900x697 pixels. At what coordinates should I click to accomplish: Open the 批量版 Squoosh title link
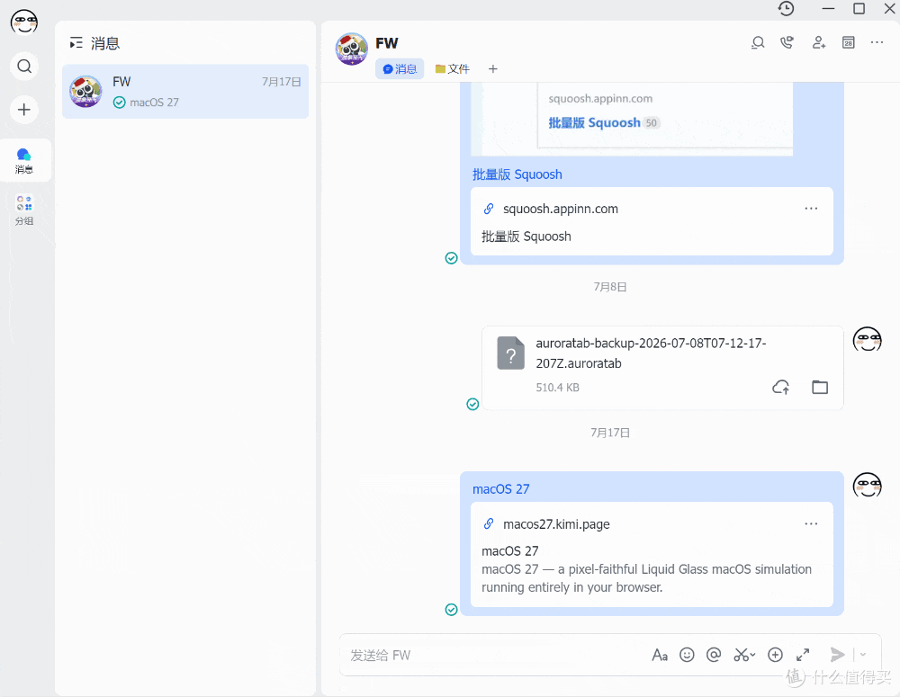(x=517, y=174)
